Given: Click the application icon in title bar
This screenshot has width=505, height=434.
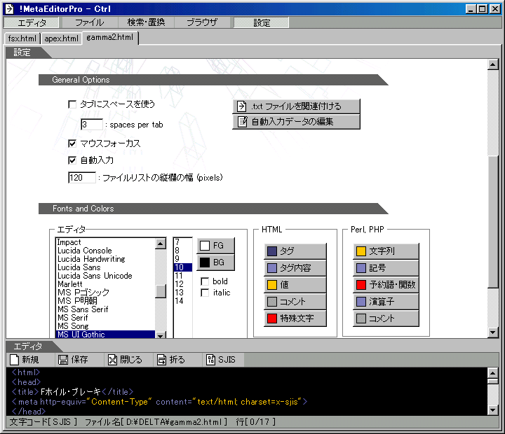Looking at the screenshot, I should click(10, 8).
